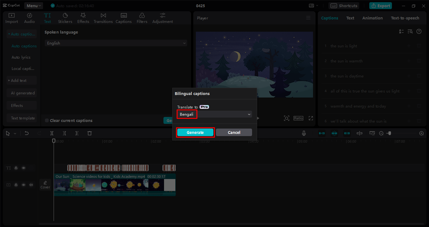Click the translate captions icon
The height and width of the screenshot is (227, 429).
(402, 31)
